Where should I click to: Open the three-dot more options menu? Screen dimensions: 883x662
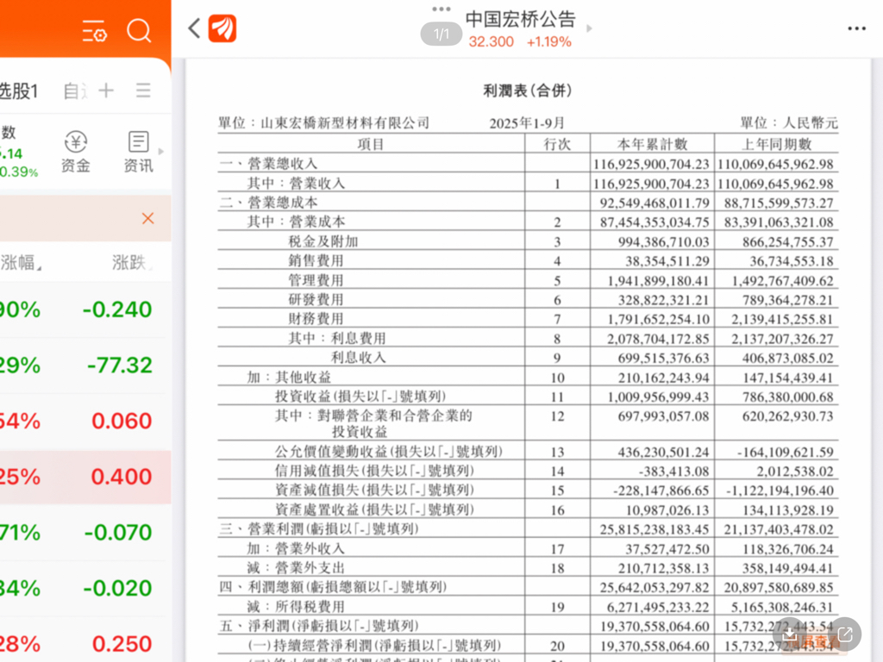[856, 28]
